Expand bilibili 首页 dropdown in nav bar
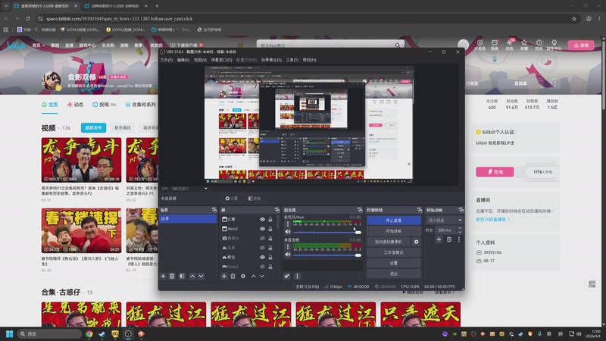Viewport: 606px width, 341px height. tap(39, 45)
